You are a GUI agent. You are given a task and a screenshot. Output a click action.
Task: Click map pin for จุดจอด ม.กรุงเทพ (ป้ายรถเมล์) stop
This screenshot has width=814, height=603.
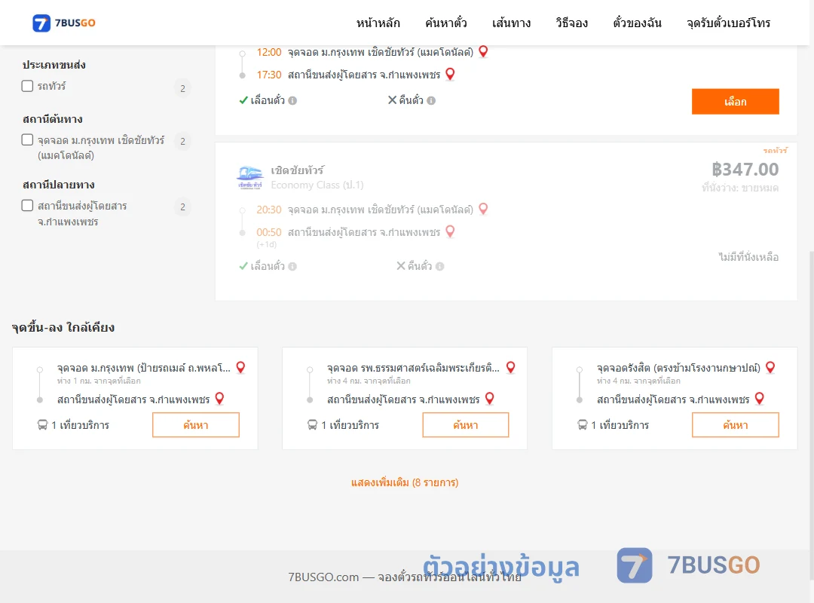240,367
